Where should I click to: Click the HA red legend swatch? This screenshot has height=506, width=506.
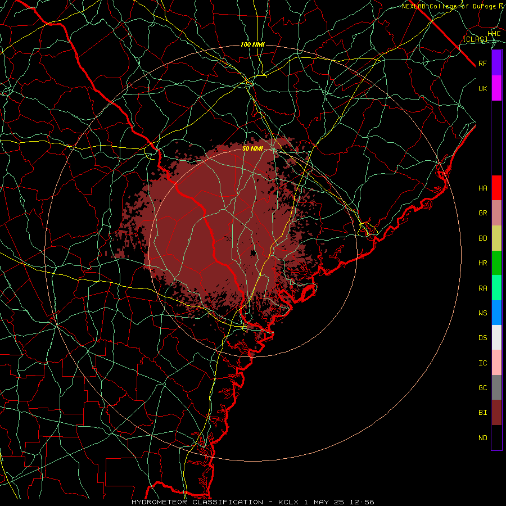[x=496, y=188]
